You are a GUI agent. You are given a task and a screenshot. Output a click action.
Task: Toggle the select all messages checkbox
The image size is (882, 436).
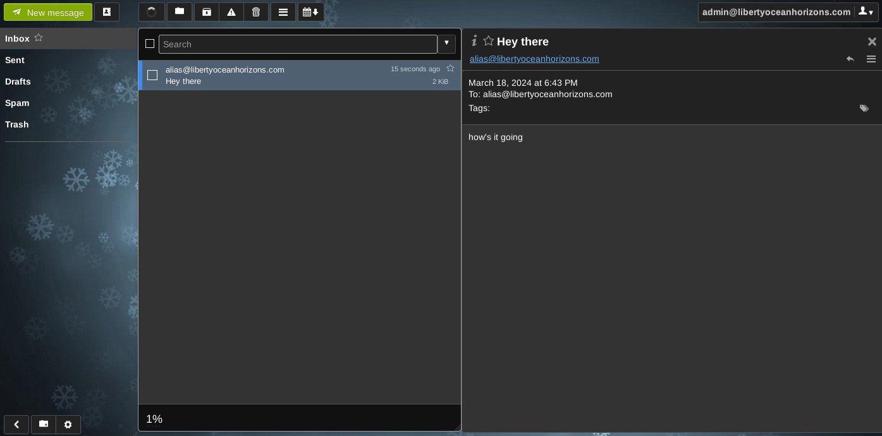[150, 44]
